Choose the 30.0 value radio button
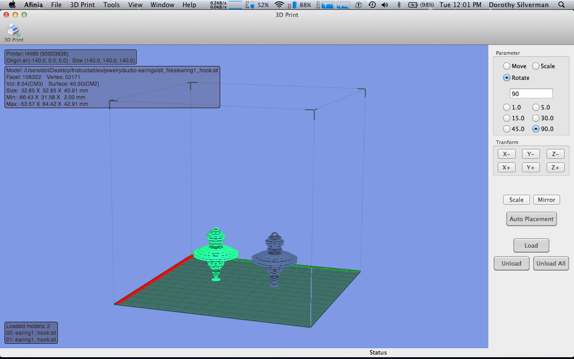Image resolution: width=574 pixels, height=359 pixels. 536,118
